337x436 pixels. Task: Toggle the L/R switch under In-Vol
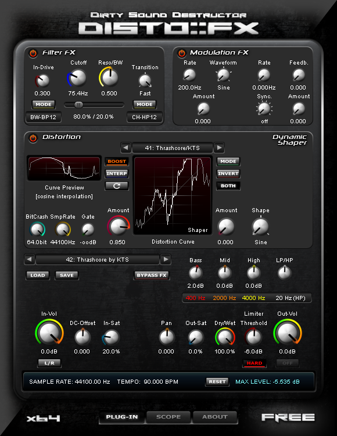coord(49,363)
